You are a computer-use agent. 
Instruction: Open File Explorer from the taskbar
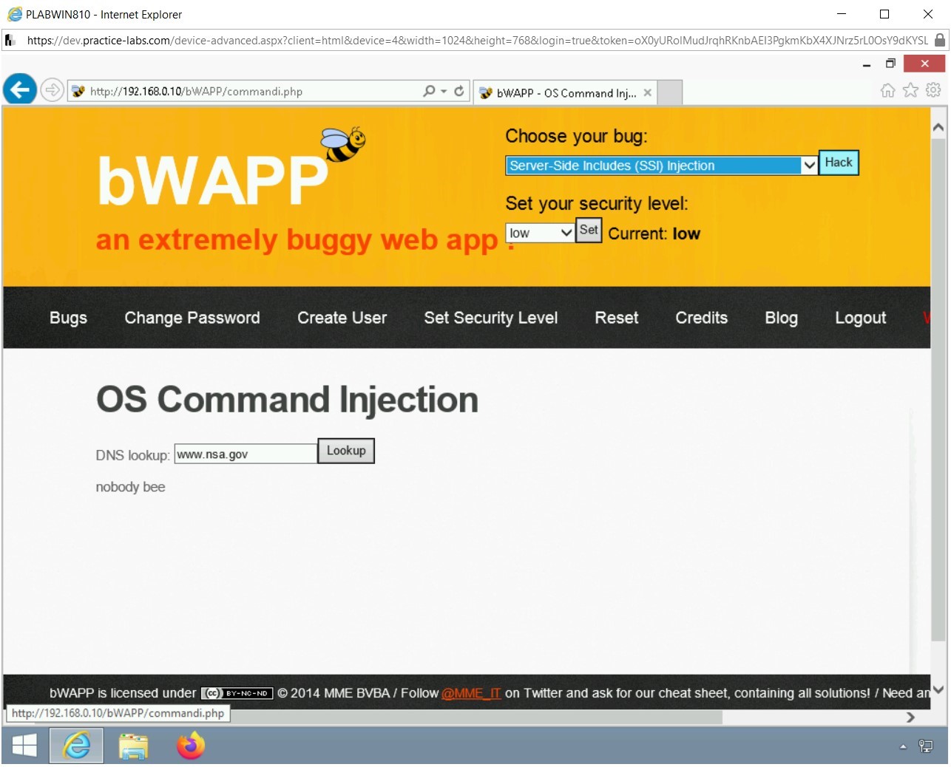tap(133, 746)
